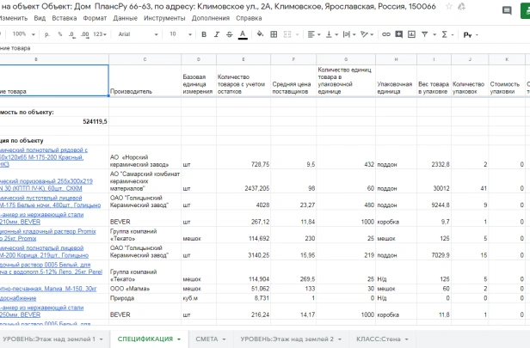Open the Данные menu
Image resolution: width=530 pixels, height=348 pixels.
(125, 18)
